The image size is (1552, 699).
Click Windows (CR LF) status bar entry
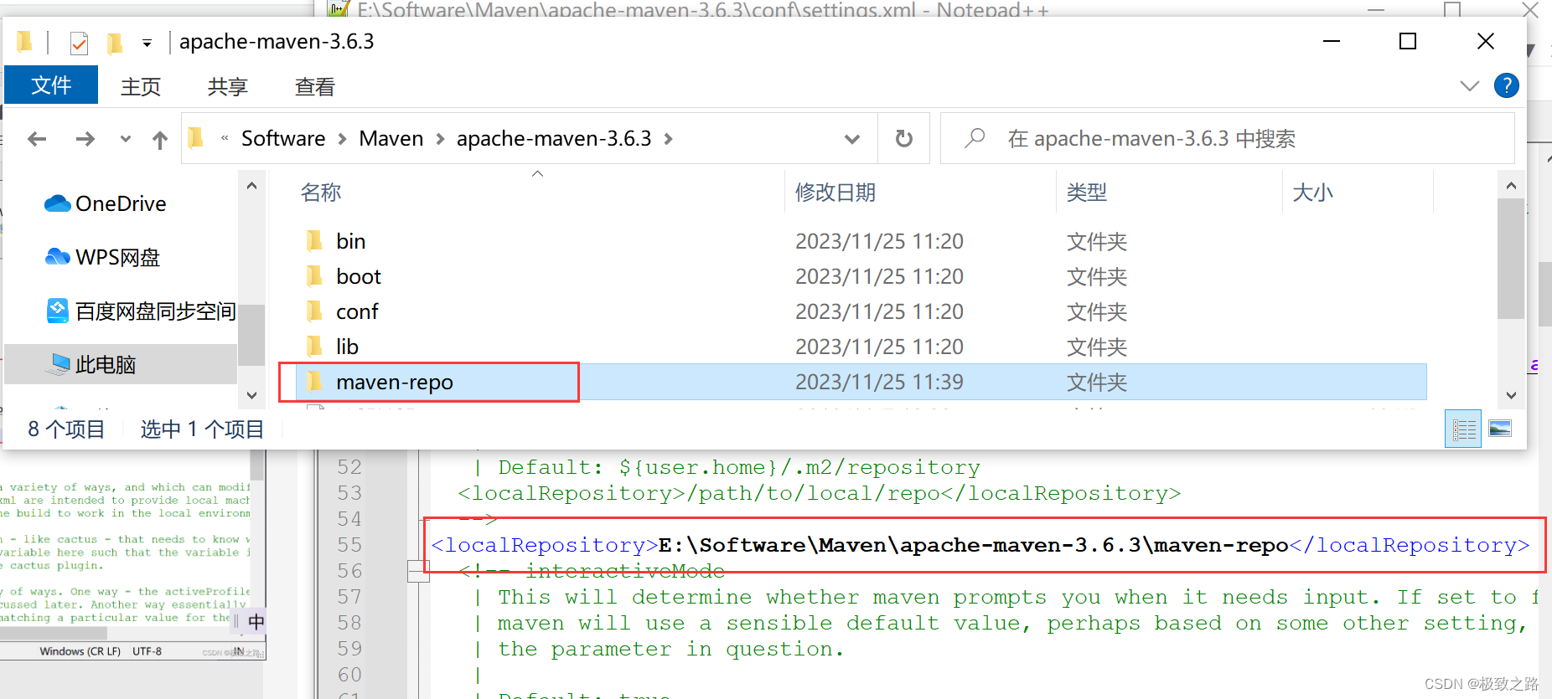(80, 651)
